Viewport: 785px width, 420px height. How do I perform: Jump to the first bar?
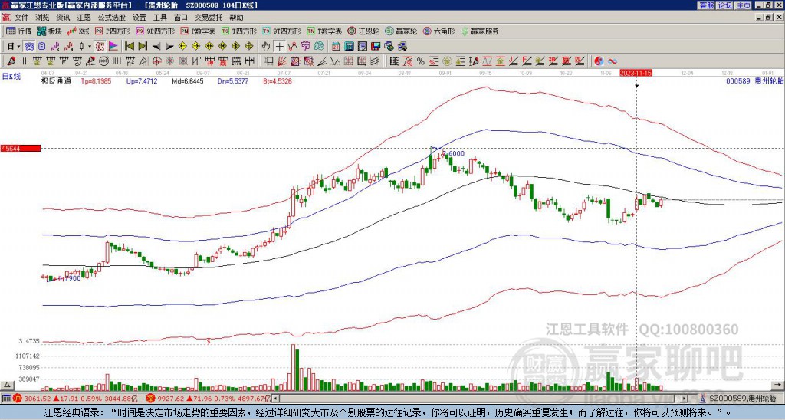(x=129, y=47)
